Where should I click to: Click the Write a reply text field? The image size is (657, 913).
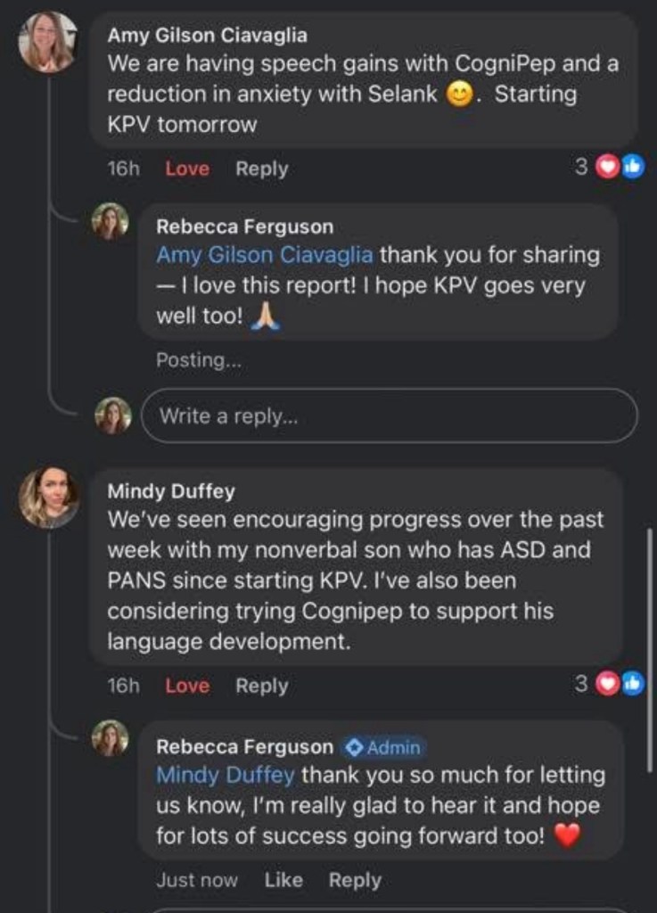[390, 415]
